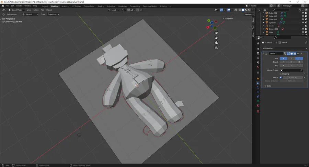309x167 pixels.
Task: Open the Render properties tab icon
Action: pos(258,49)
